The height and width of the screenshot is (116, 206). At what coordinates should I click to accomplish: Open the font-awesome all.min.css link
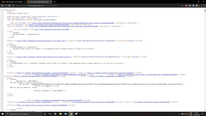(64, 26)
